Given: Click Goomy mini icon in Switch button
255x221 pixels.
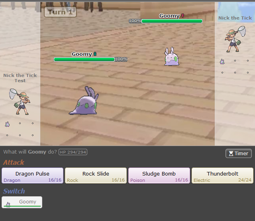Looking at the screenshot, I should point(8,204).
